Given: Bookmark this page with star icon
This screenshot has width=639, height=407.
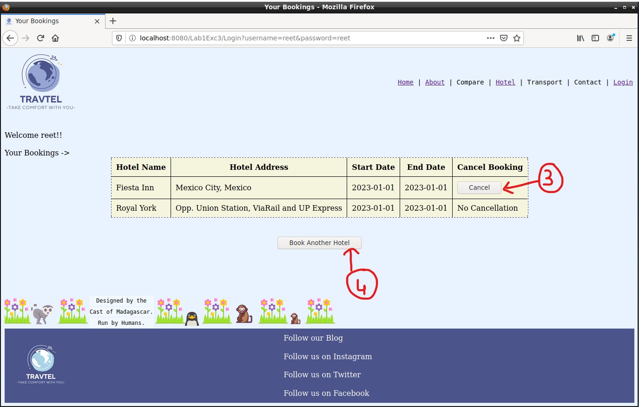Looking at the screenshot, I should 517,38.
